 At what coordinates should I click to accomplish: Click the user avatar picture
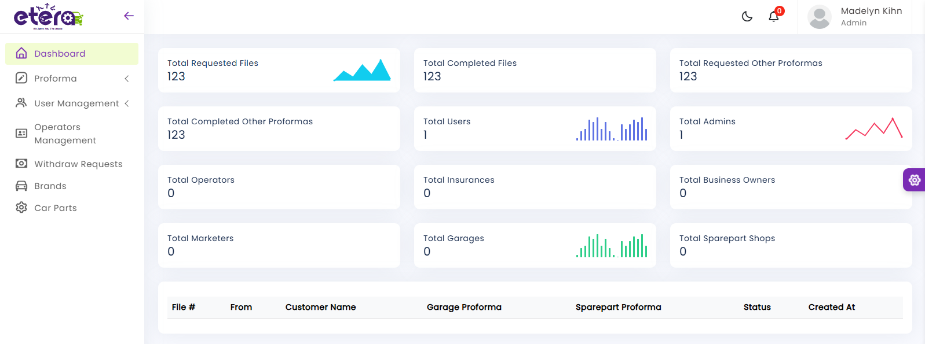[819, 17]
